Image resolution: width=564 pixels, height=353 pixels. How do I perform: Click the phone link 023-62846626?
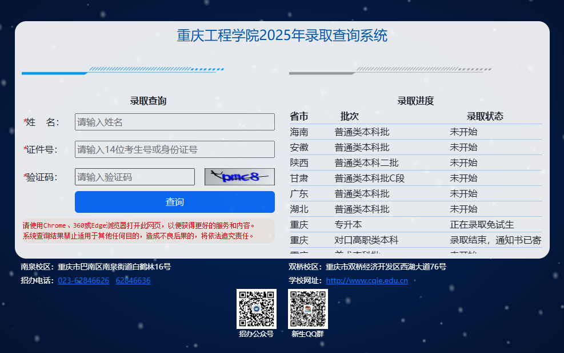pos(83,280)
